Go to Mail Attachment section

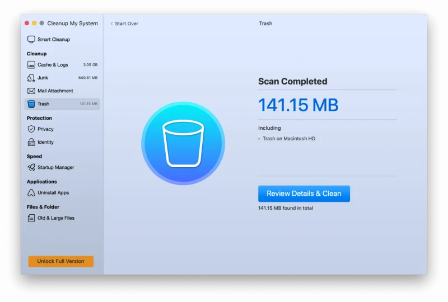62,91
